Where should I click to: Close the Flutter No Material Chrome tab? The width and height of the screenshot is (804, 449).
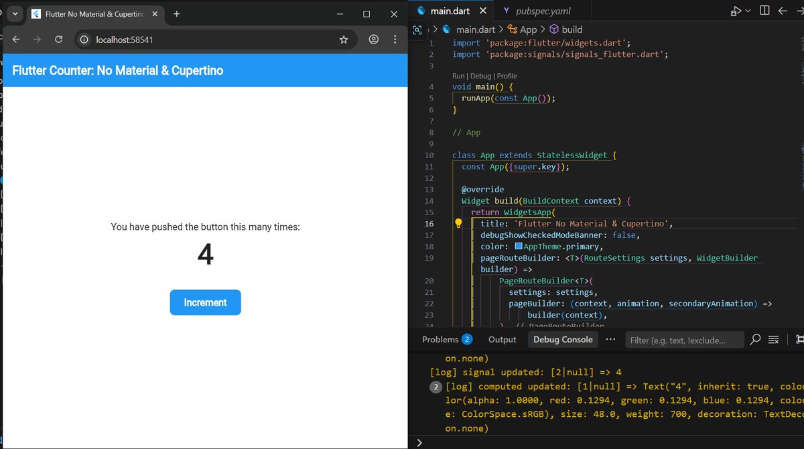coord(154,14)
